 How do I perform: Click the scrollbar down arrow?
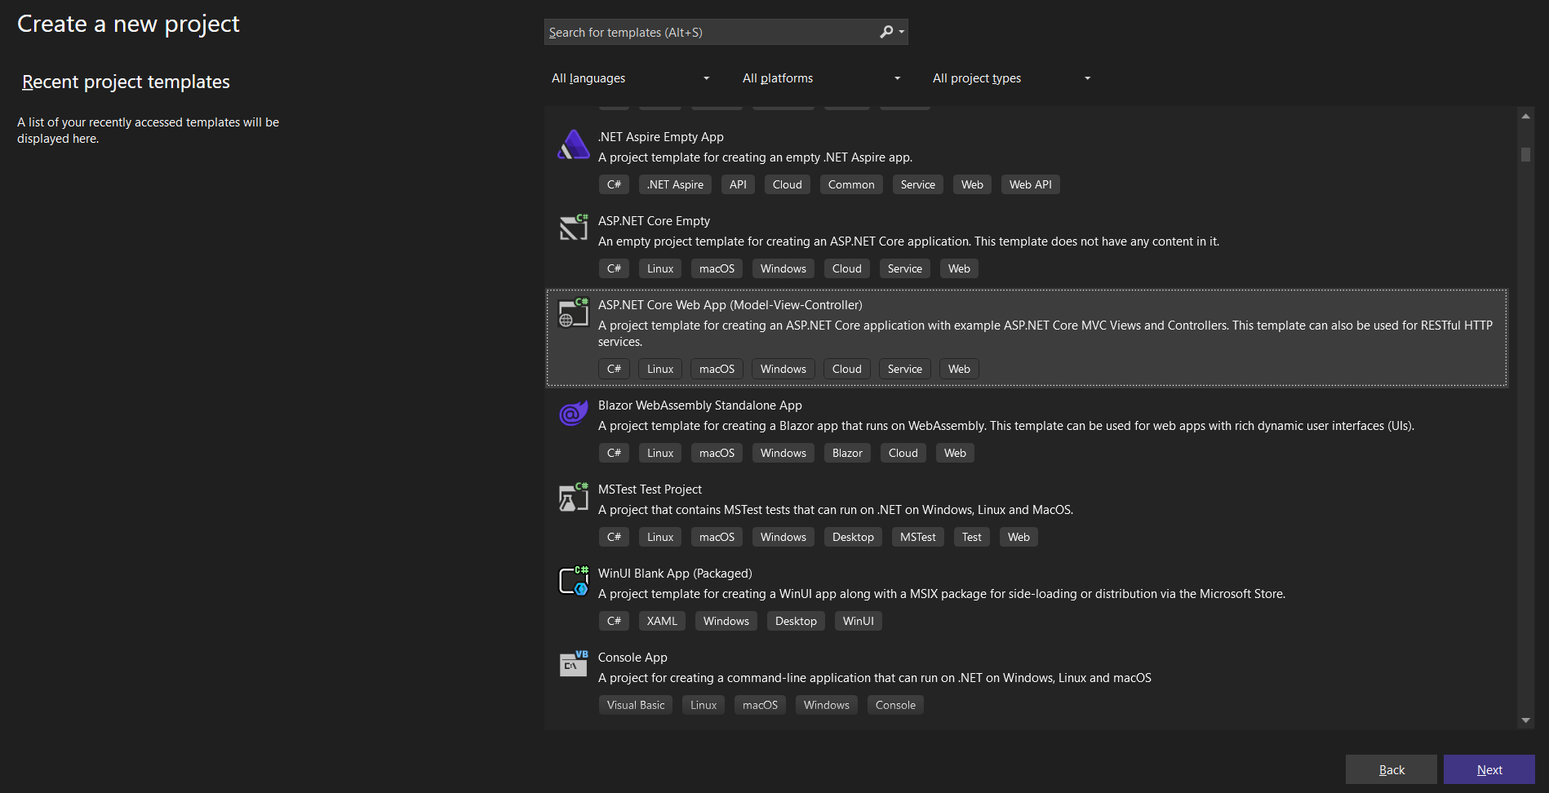[x=1525, y=720]
